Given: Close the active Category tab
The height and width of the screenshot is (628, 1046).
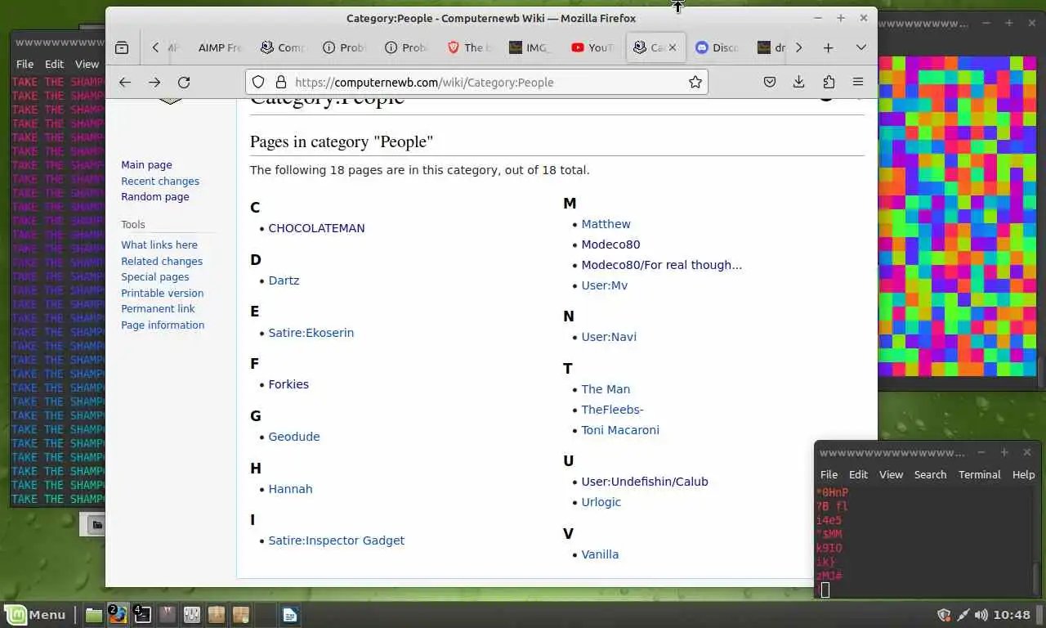Looking at the screenshot, I should tap(673, 47).
